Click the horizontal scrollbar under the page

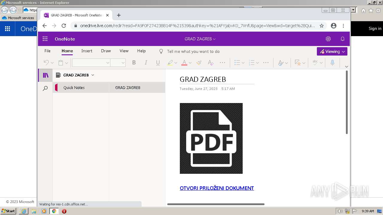click(x=216, y=204)
